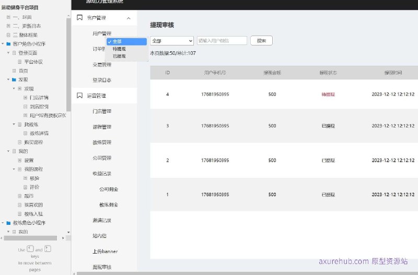Open 公司佣金 submenu item

(109, 189)
